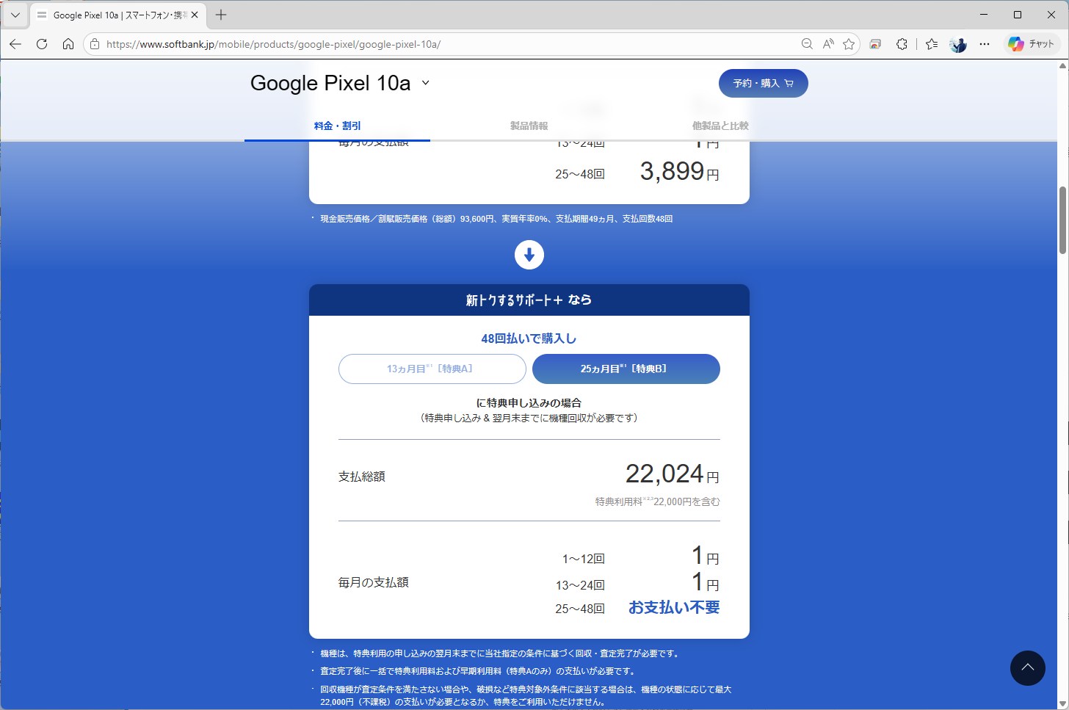The width and height of the screenshot is (1069, 710).
Task: Open the vertical tab list chevron
Action: [x=15, y=15]
